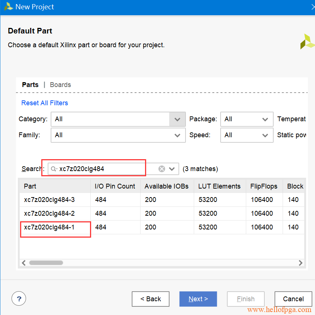The width and height of the screenshot is (315, 315).
Task: Click I/O Pin Count value for xc7z020clg484-3
Action: point(101,200)
